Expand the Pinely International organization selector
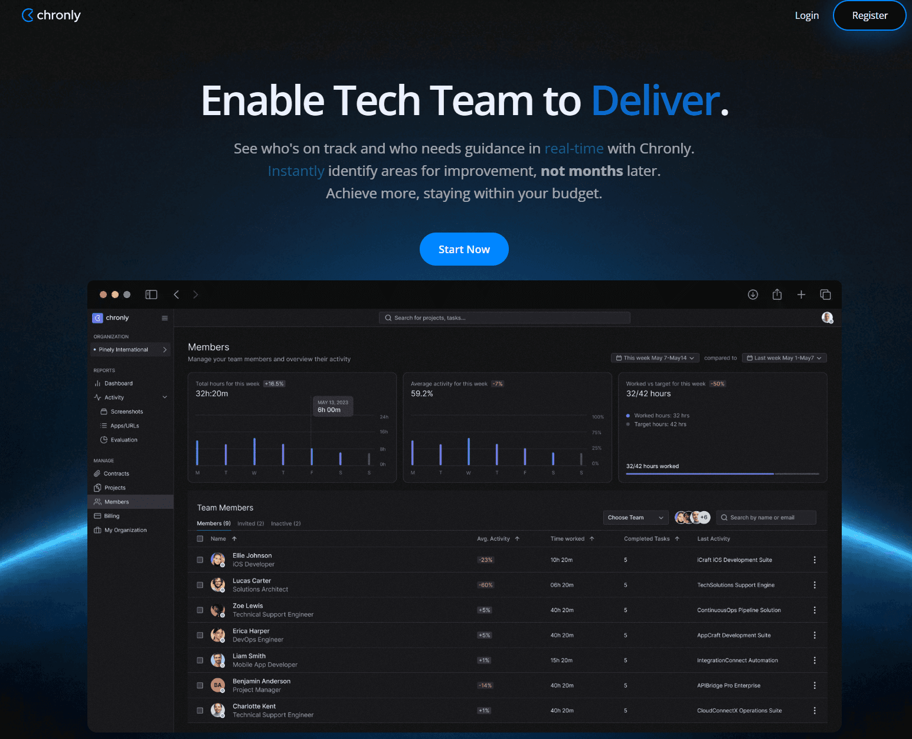The image size is (912, 739). [130, 349]
